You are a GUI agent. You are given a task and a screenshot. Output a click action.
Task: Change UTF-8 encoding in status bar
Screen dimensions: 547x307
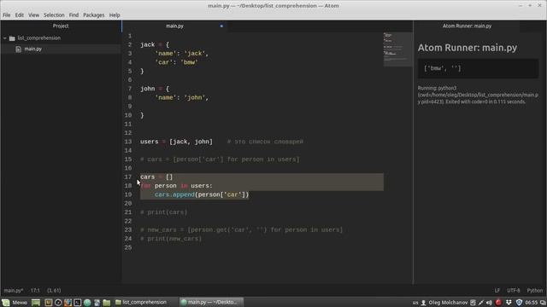click(514, 290)
